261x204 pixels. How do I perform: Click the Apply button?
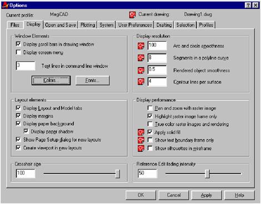(207, 195)
